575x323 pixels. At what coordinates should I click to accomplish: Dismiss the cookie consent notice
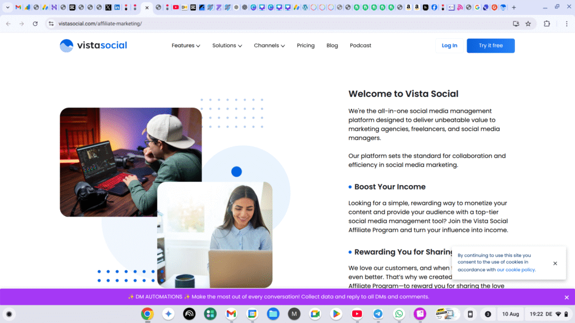(x=555, y=263)
